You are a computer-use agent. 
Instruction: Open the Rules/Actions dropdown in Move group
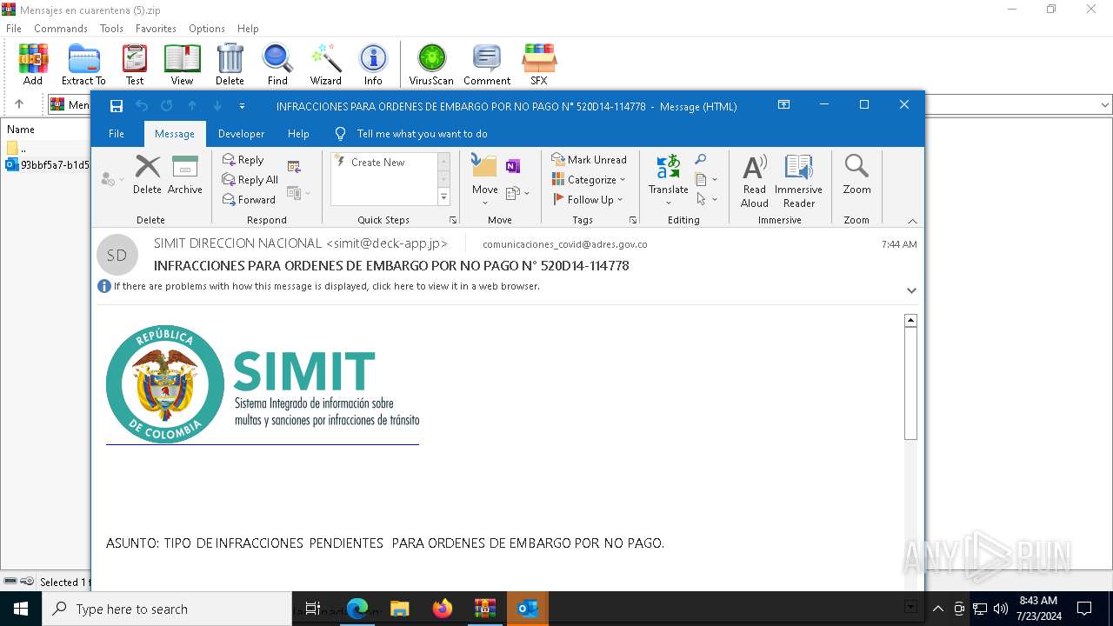coord(517,193)
